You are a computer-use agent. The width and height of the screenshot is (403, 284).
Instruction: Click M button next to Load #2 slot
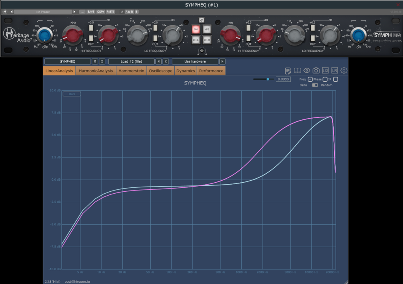[x=159, y=62]
